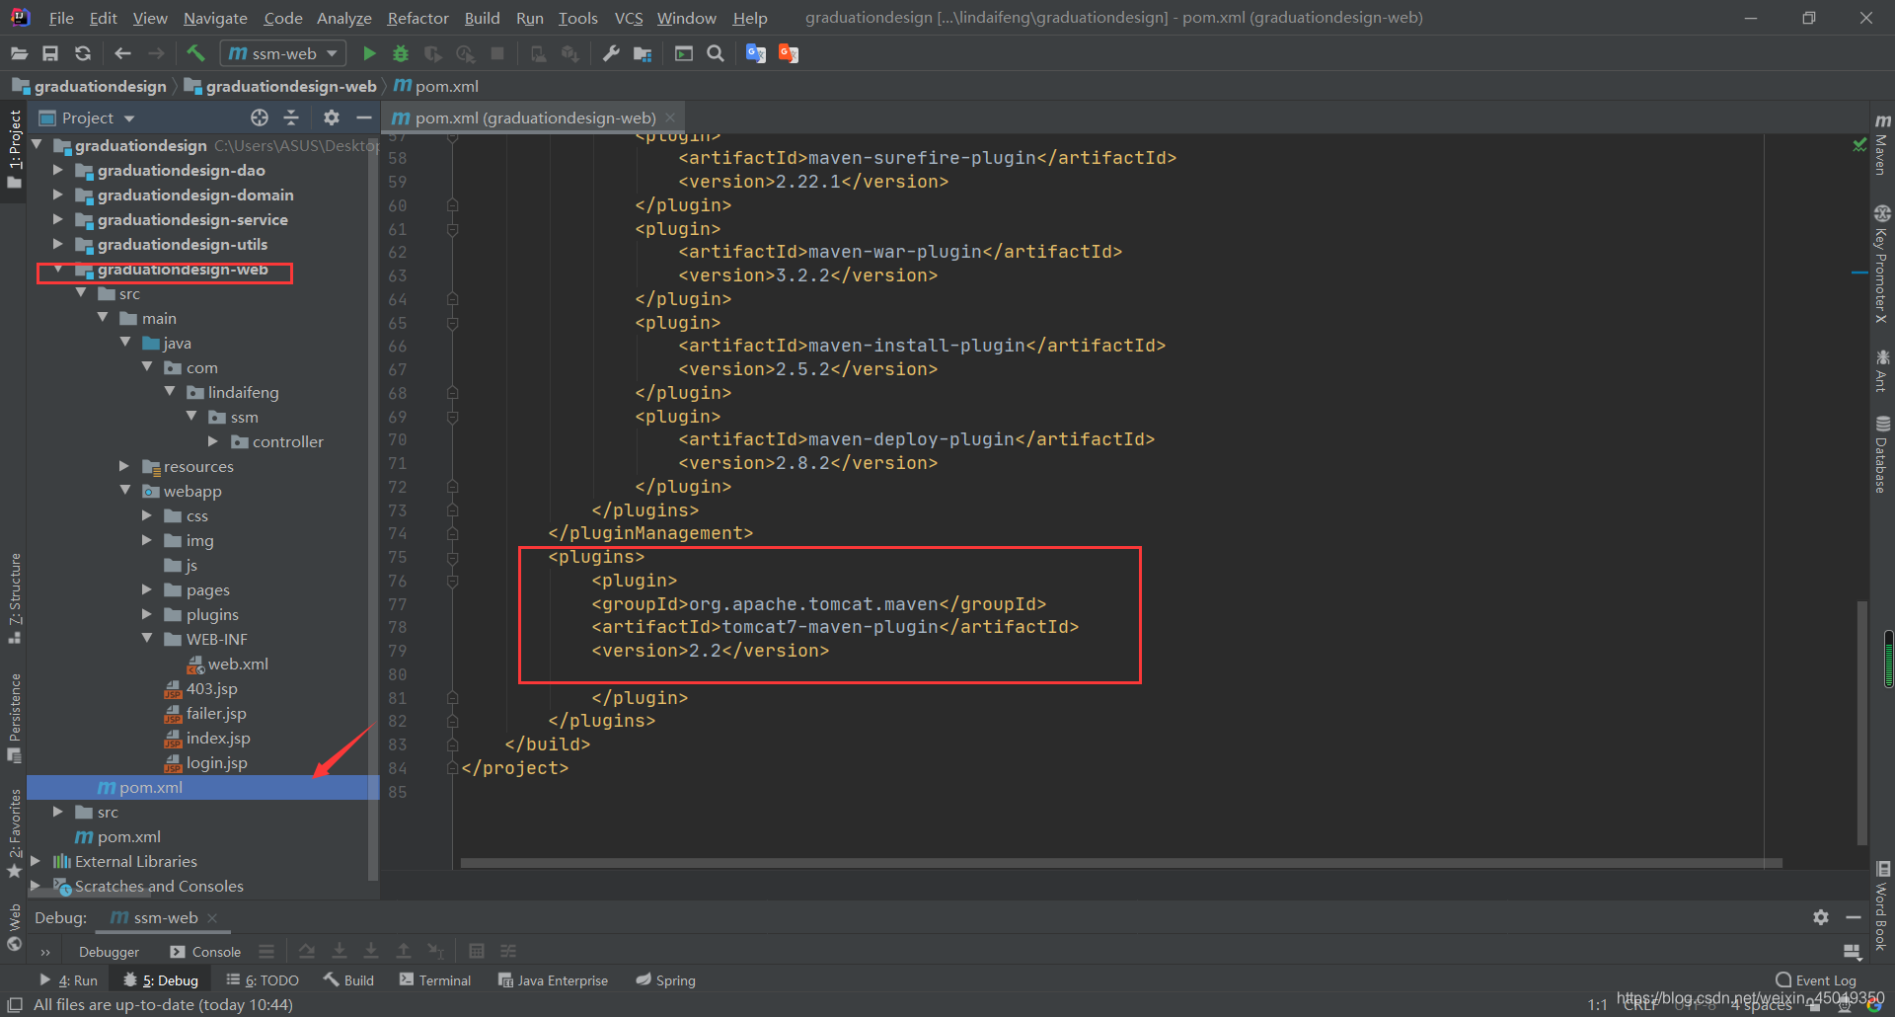Open the Favorites side tool window
The image size is (1895, 1017).
pyautogui.click(x=15, y=833)
